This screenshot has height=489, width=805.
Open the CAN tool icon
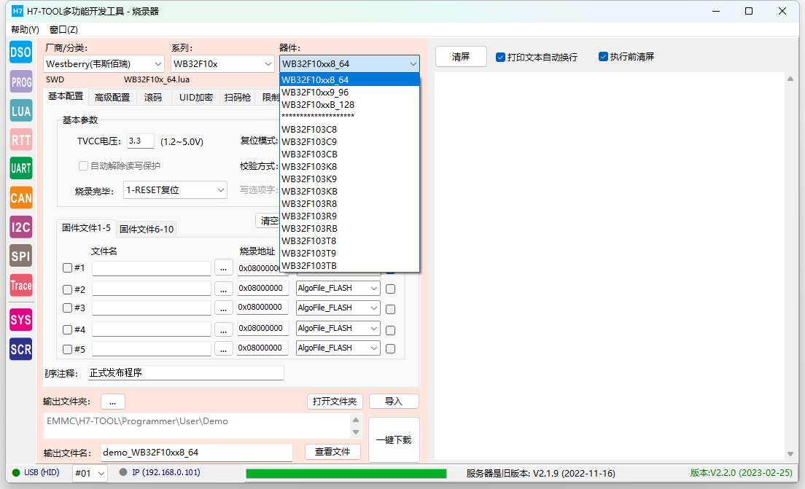tap(21, 197)
